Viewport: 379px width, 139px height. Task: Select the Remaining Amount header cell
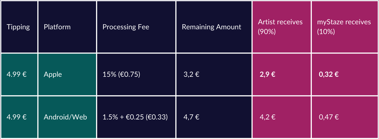(214, 27)
